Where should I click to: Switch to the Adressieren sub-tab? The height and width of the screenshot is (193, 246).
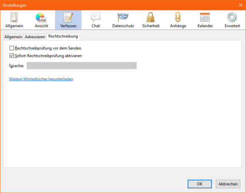[35, 37]
